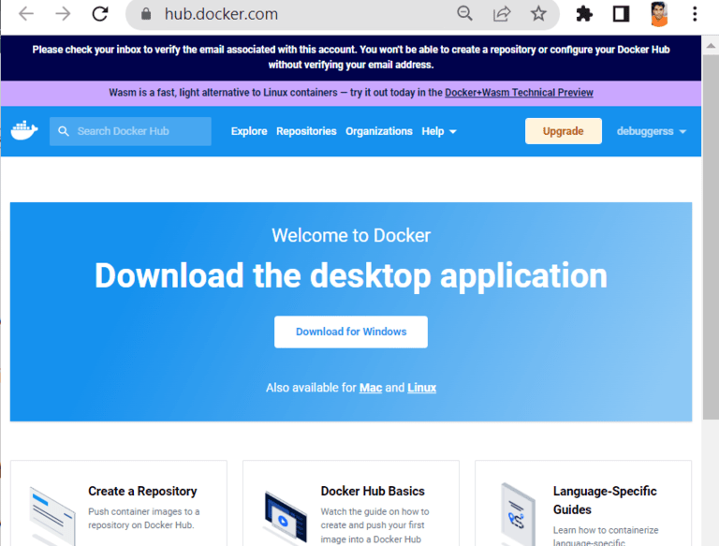The height and width of the screenshot is (546, 719).
Task: Go back using browser back arrow
Action: (26, 14)
